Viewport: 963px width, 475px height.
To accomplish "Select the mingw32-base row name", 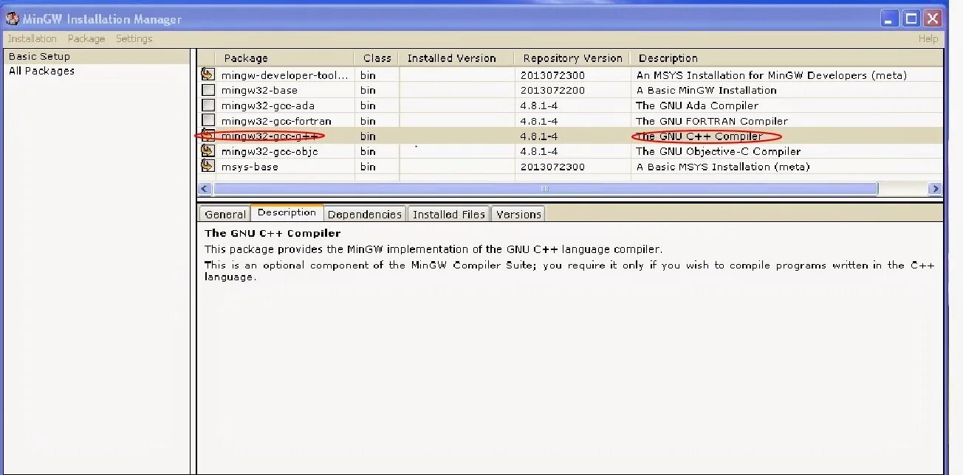I will 259,90.
